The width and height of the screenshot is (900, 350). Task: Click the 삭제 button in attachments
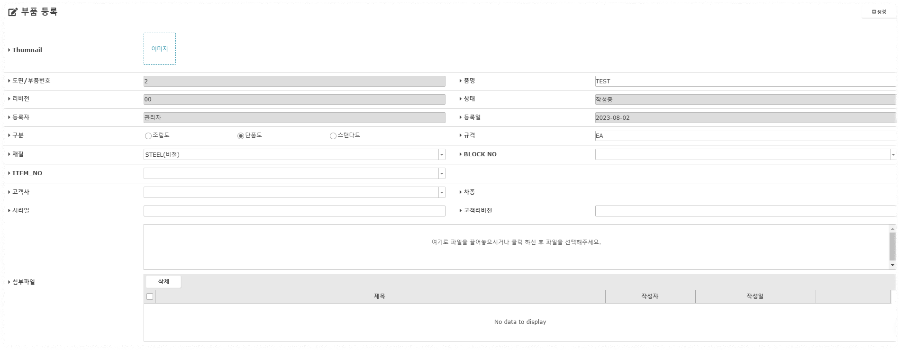click(164, 281)
